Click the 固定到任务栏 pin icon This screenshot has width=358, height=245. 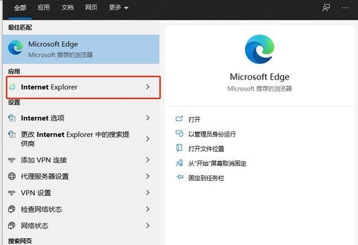(180, 177)
